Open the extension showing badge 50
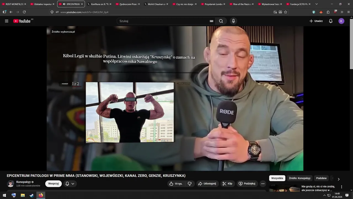The height and width of the screenshot is (199, 353). point(335,12)
